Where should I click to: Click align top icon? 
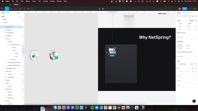tap(187, 16)
